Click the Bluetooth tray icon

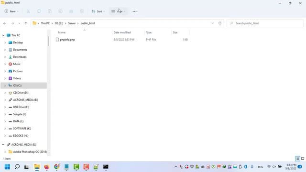[x=246, y=167]
